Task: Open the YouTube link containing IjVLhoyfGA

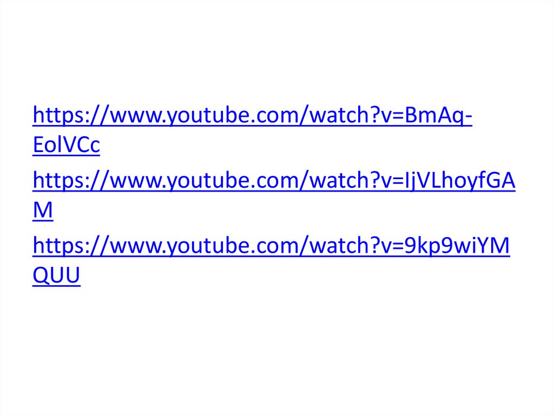Action: (x=274, y=181)
